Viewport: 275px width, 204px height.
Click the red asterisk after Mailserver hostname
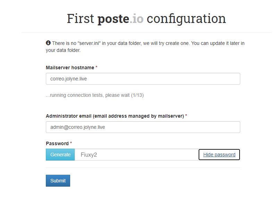click(x=97, y=68)
